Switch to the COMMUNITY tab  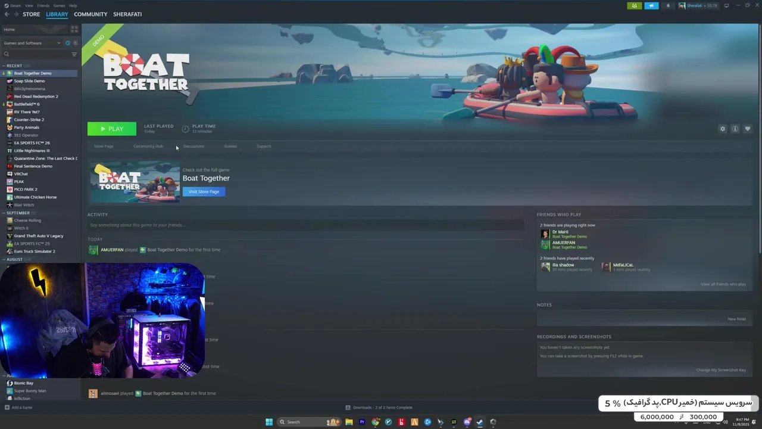[x=90, y=14]
